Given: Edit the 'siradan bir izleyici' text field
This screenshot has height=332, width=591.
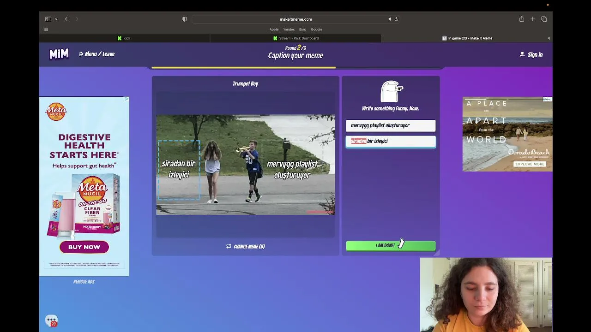Looking at the screenshot, I should tap(391, 141).
